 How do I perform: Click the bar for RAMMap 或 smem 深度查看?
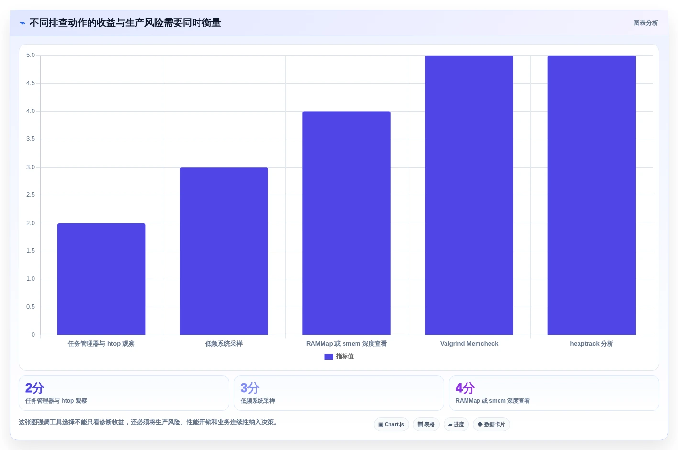coord(346,223)
